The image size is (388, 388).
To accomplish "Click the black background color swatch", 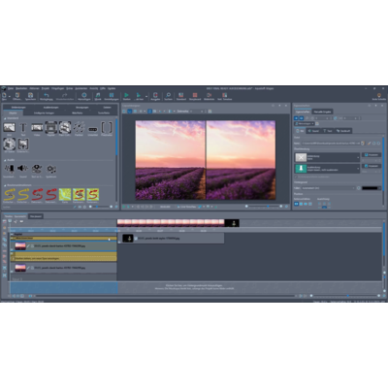I will [371, 188].
